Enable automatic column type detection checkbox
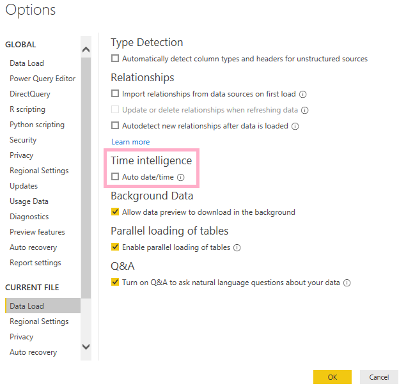The image size is (406, 388). (x=115, y=58)
